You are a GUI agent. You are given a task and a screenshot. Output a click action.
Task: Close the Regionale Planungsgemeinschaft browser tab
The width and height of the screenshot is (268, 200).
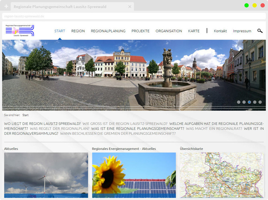130,7
